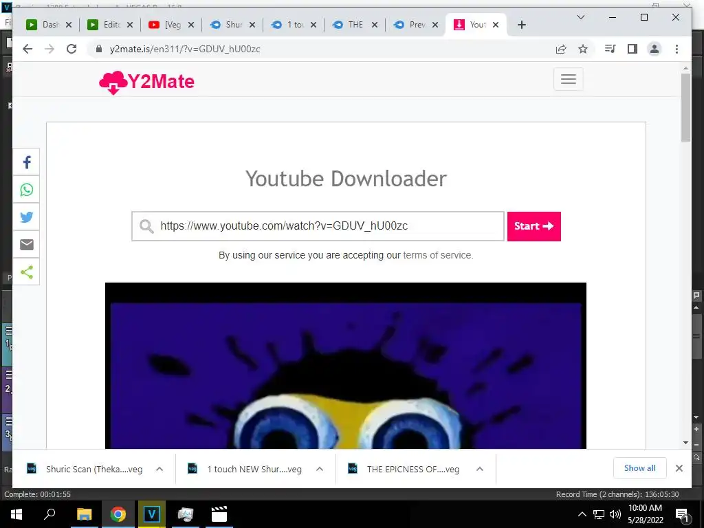
Task: Switch to VEGAS Pro in taskbar
Action: [x=152, y=514]
